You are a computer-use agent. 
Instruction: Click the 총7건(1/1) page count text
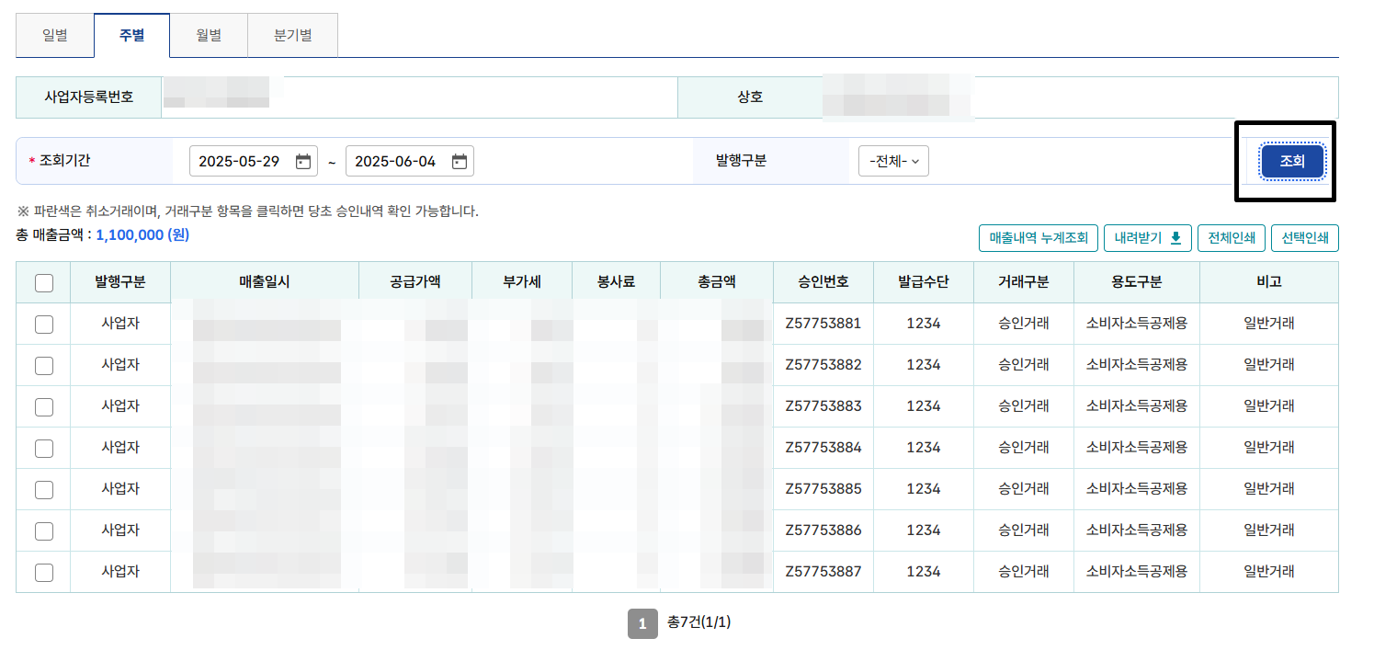click(698, 623)
